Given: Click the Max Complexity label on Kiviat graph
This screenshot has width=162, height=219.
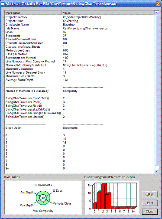Looking at the screenshot, I should click(x=43, y=211).
